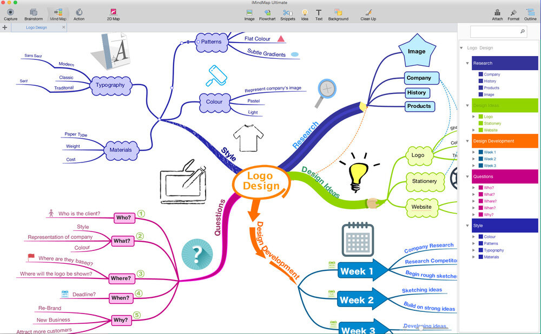Open the Action toolbar icon

pos(79,15)
